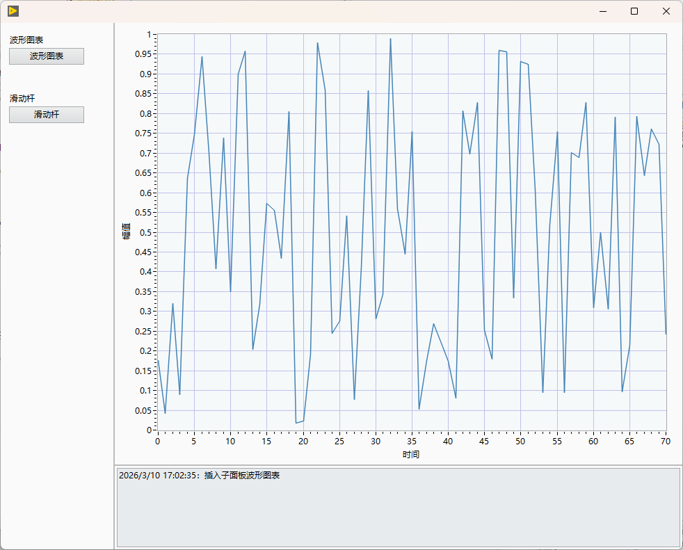The height and width of the screenshot is (550, 683).
Task: Click the LabVIEW app icon in title bar
Action: point(13,11)
